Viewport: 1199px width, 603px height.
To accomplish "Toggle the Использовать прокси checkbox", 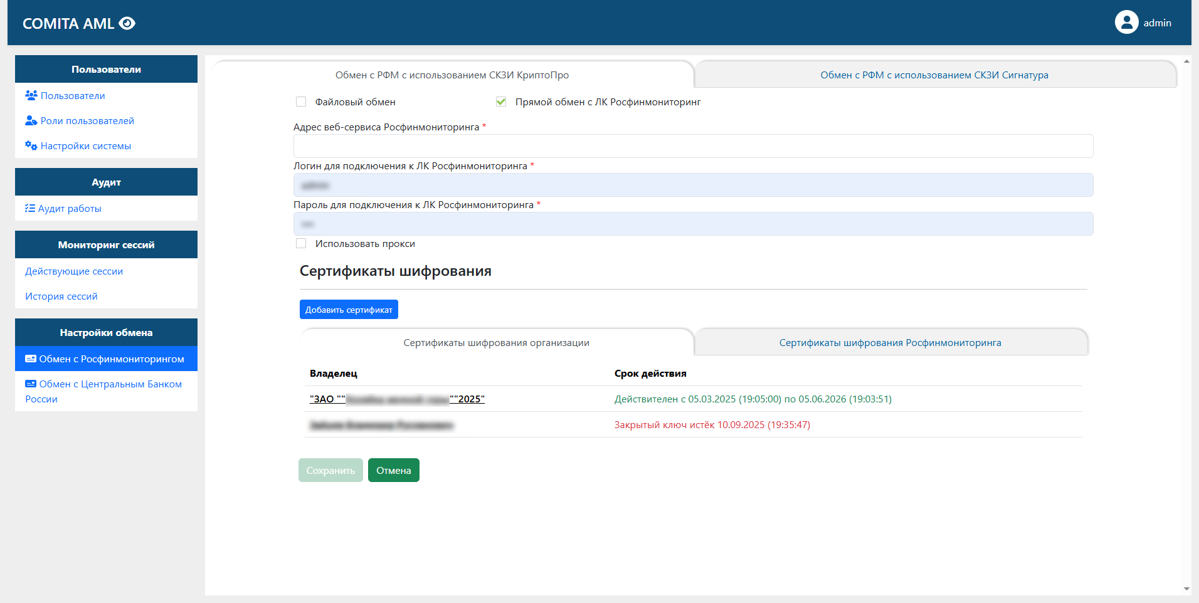I will tap(301, 243).
